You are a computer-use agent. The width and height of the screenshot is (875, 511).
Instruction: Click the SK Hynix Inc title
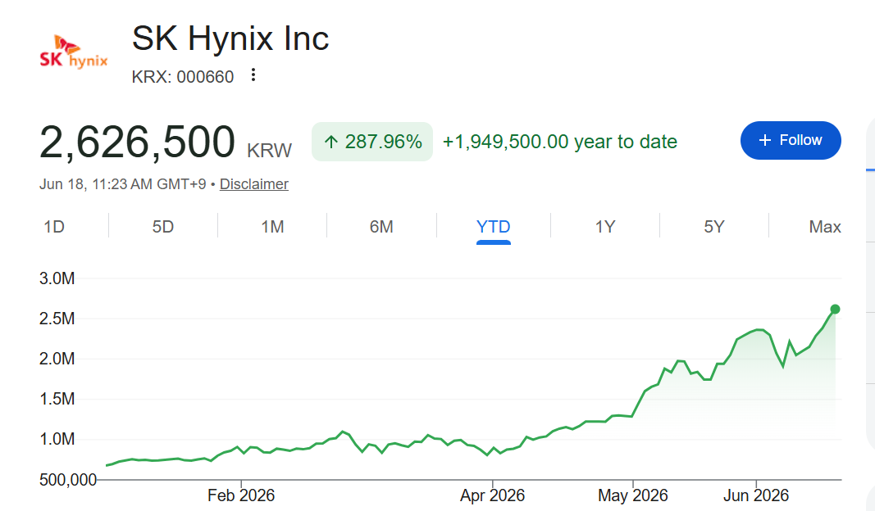(230, 38)
